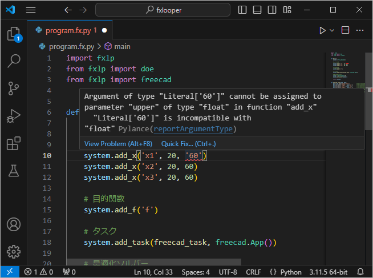Viewport: 373px width, 278px height.
Task: Click the Manage gear icon
Action: pos(14,251)
